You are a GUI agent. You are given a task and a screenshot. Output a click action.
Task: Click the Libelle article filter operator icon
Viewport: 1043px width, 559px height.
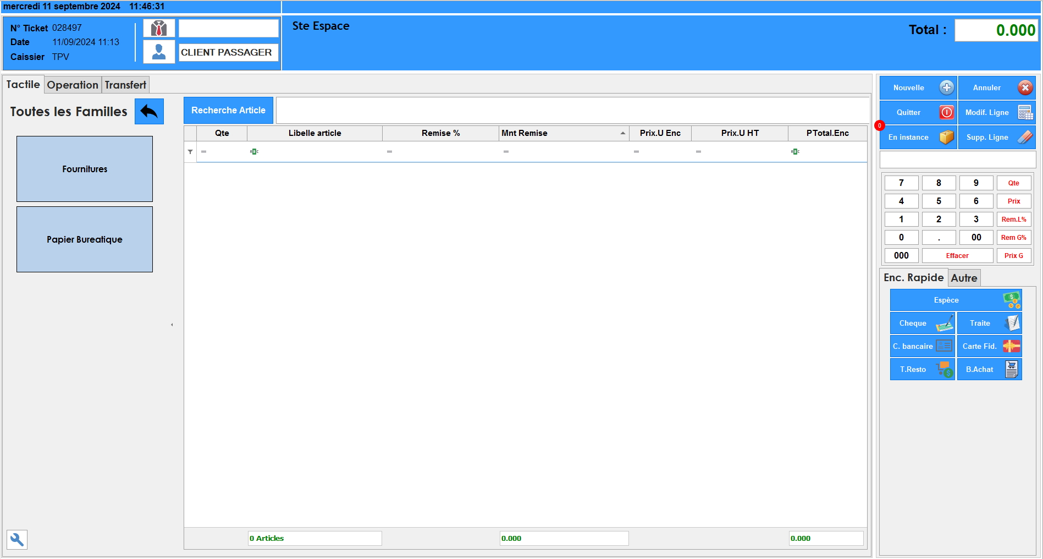(x=254, y=152)
